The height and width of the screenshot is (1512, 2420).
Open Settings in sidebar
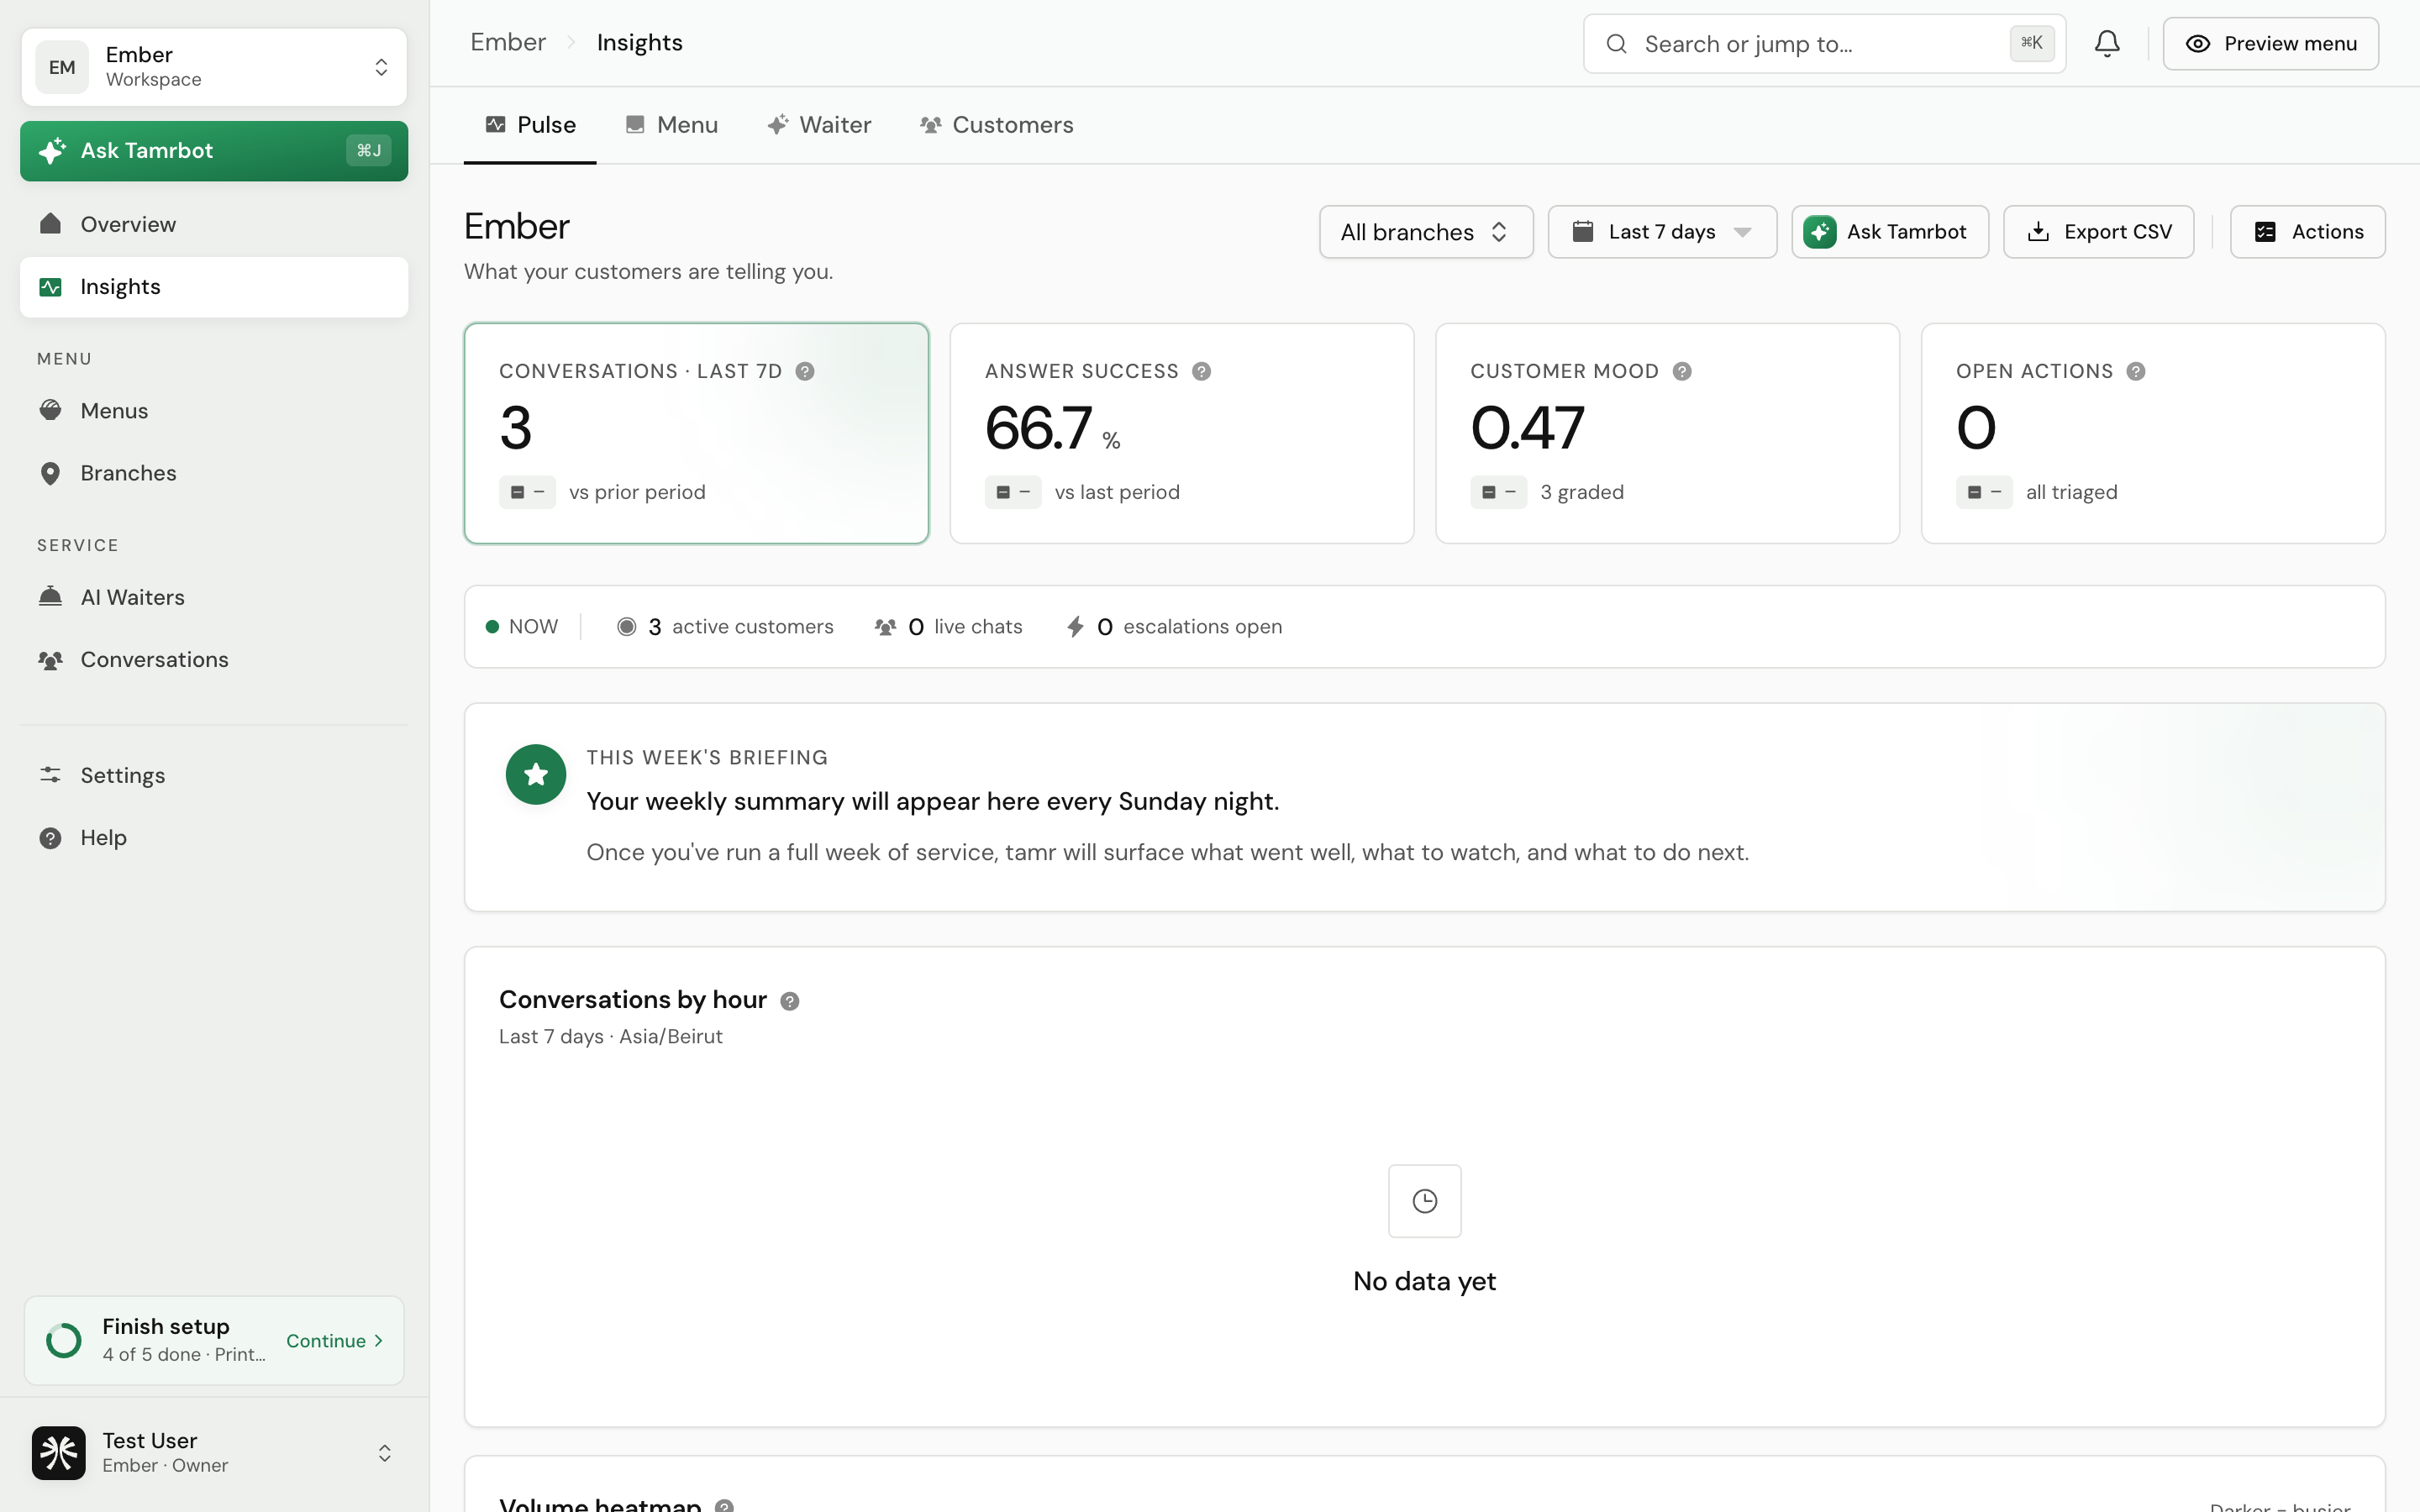214,775
